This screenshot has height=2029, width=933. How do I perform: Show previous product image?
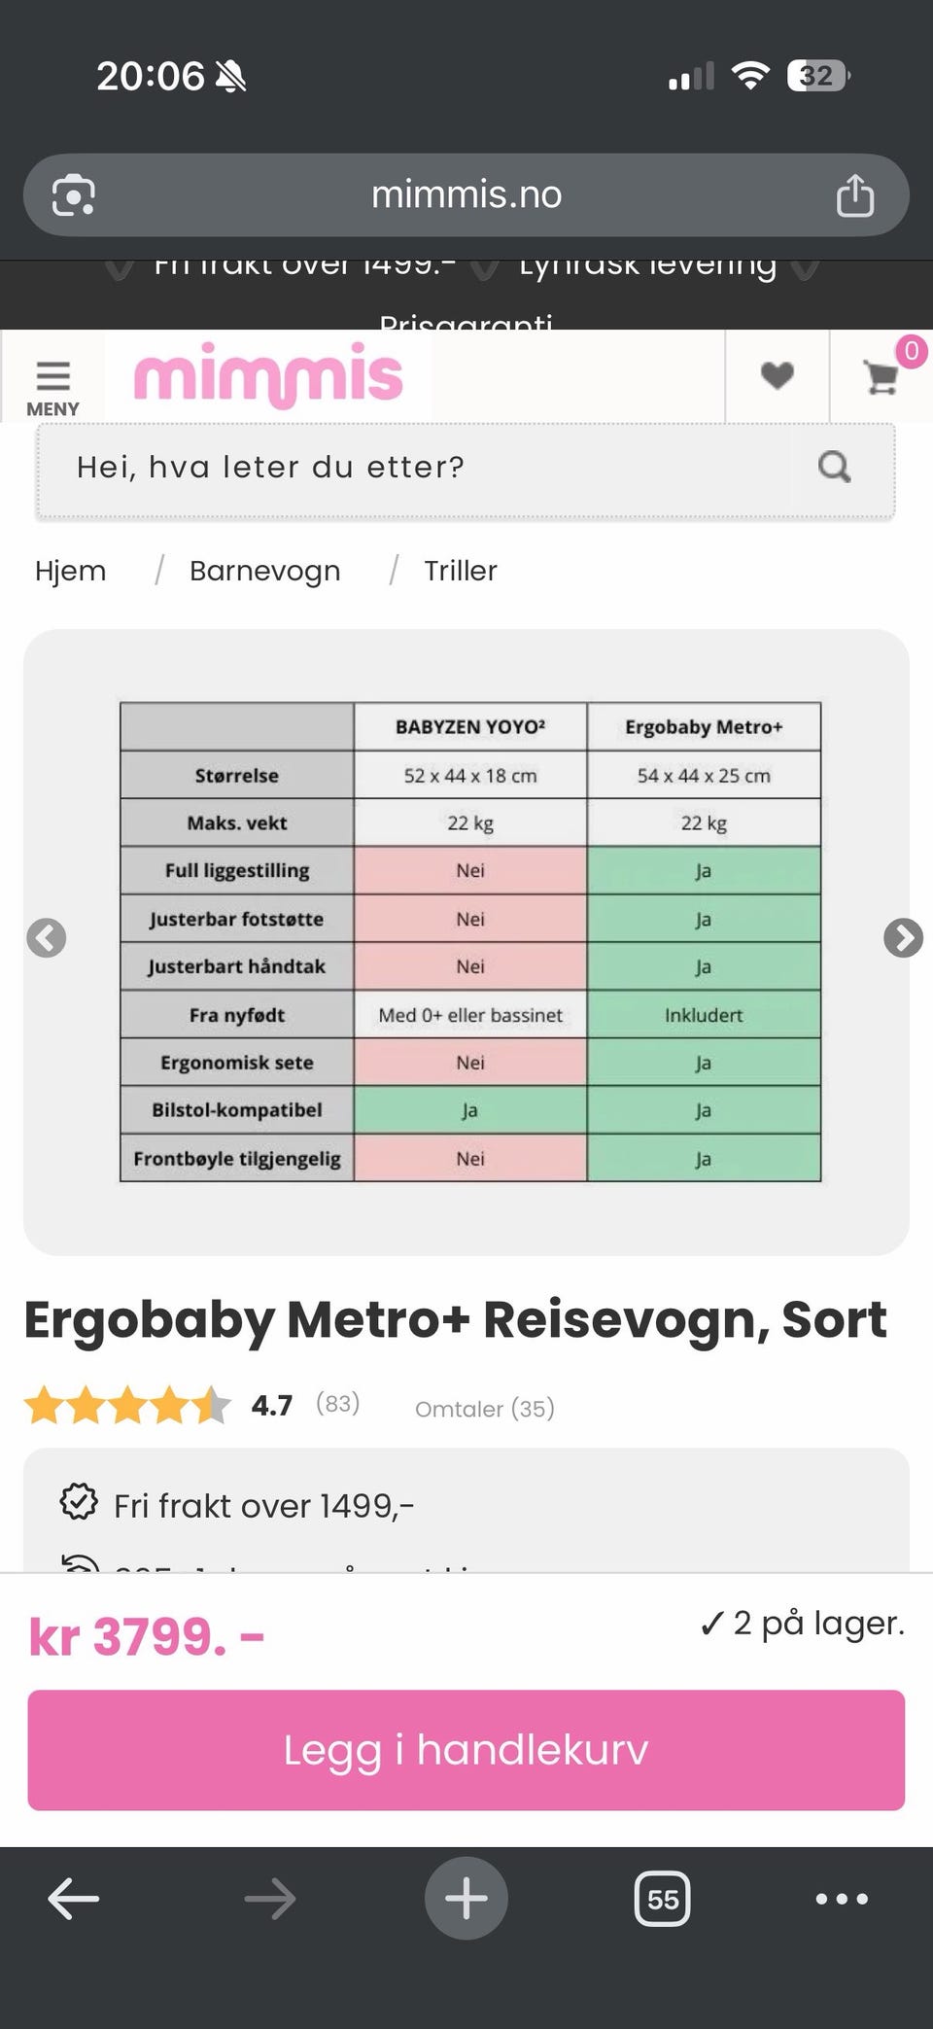(47, 938)
